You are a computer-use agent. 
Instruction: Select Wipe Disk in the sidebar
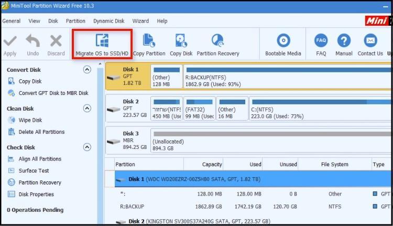30,120
